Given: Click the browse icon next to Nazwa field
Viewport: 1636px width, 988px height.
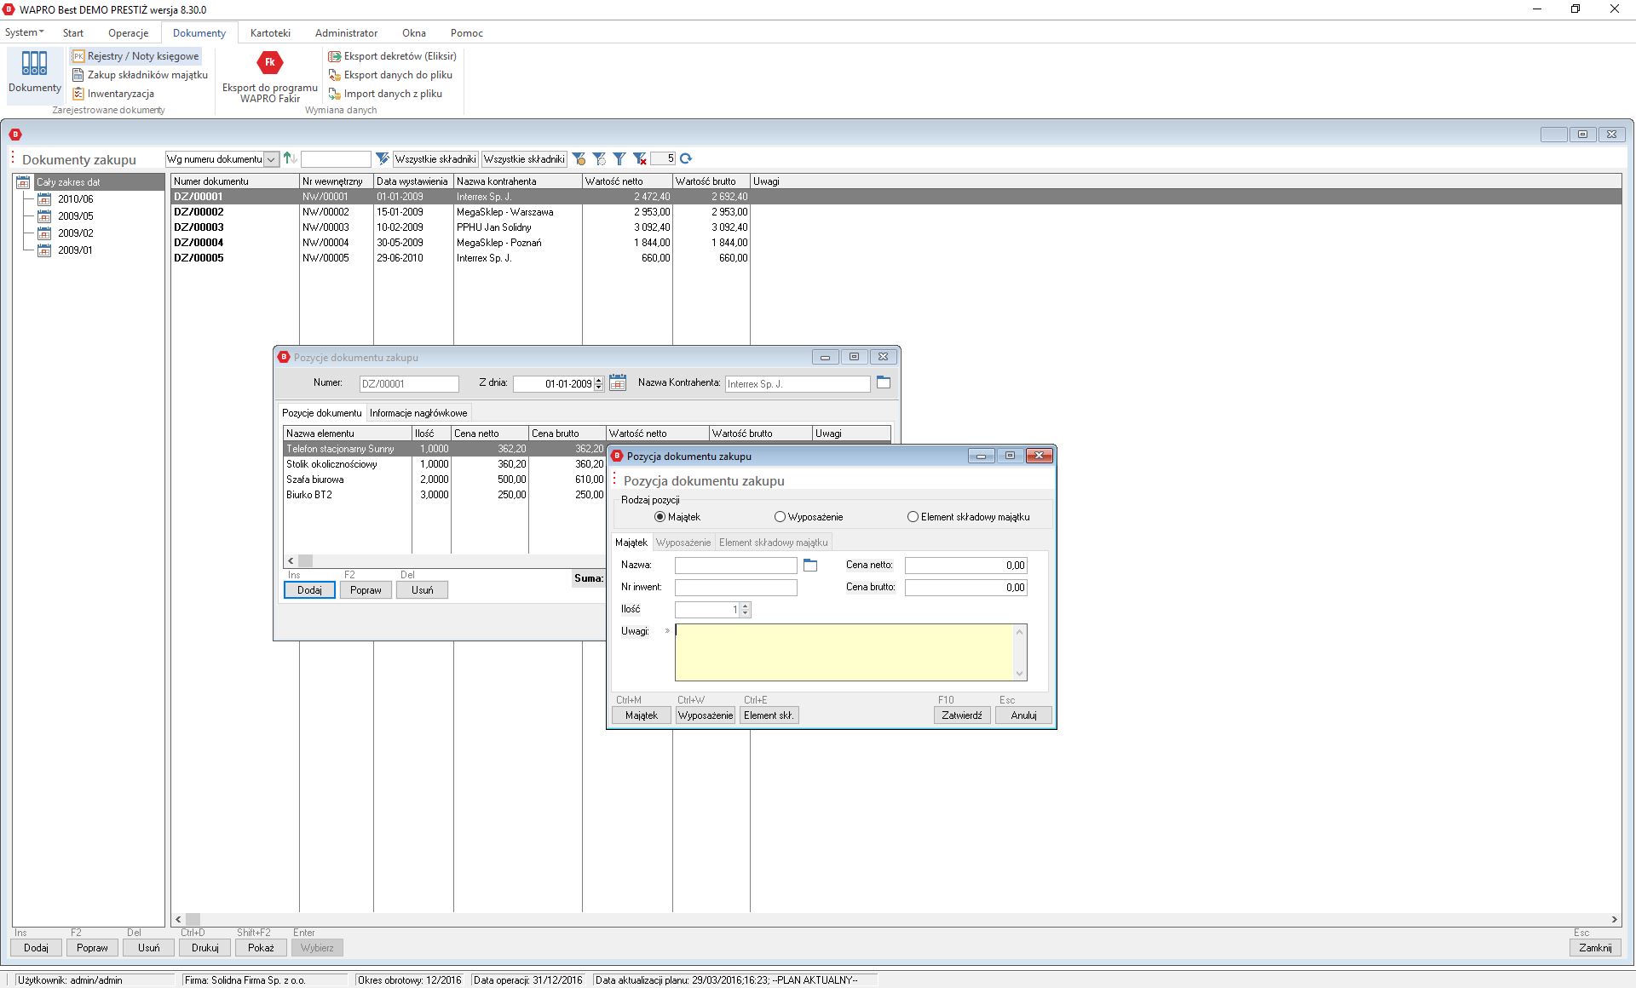Looking at the screenshot, I should [x=810, y=565].
